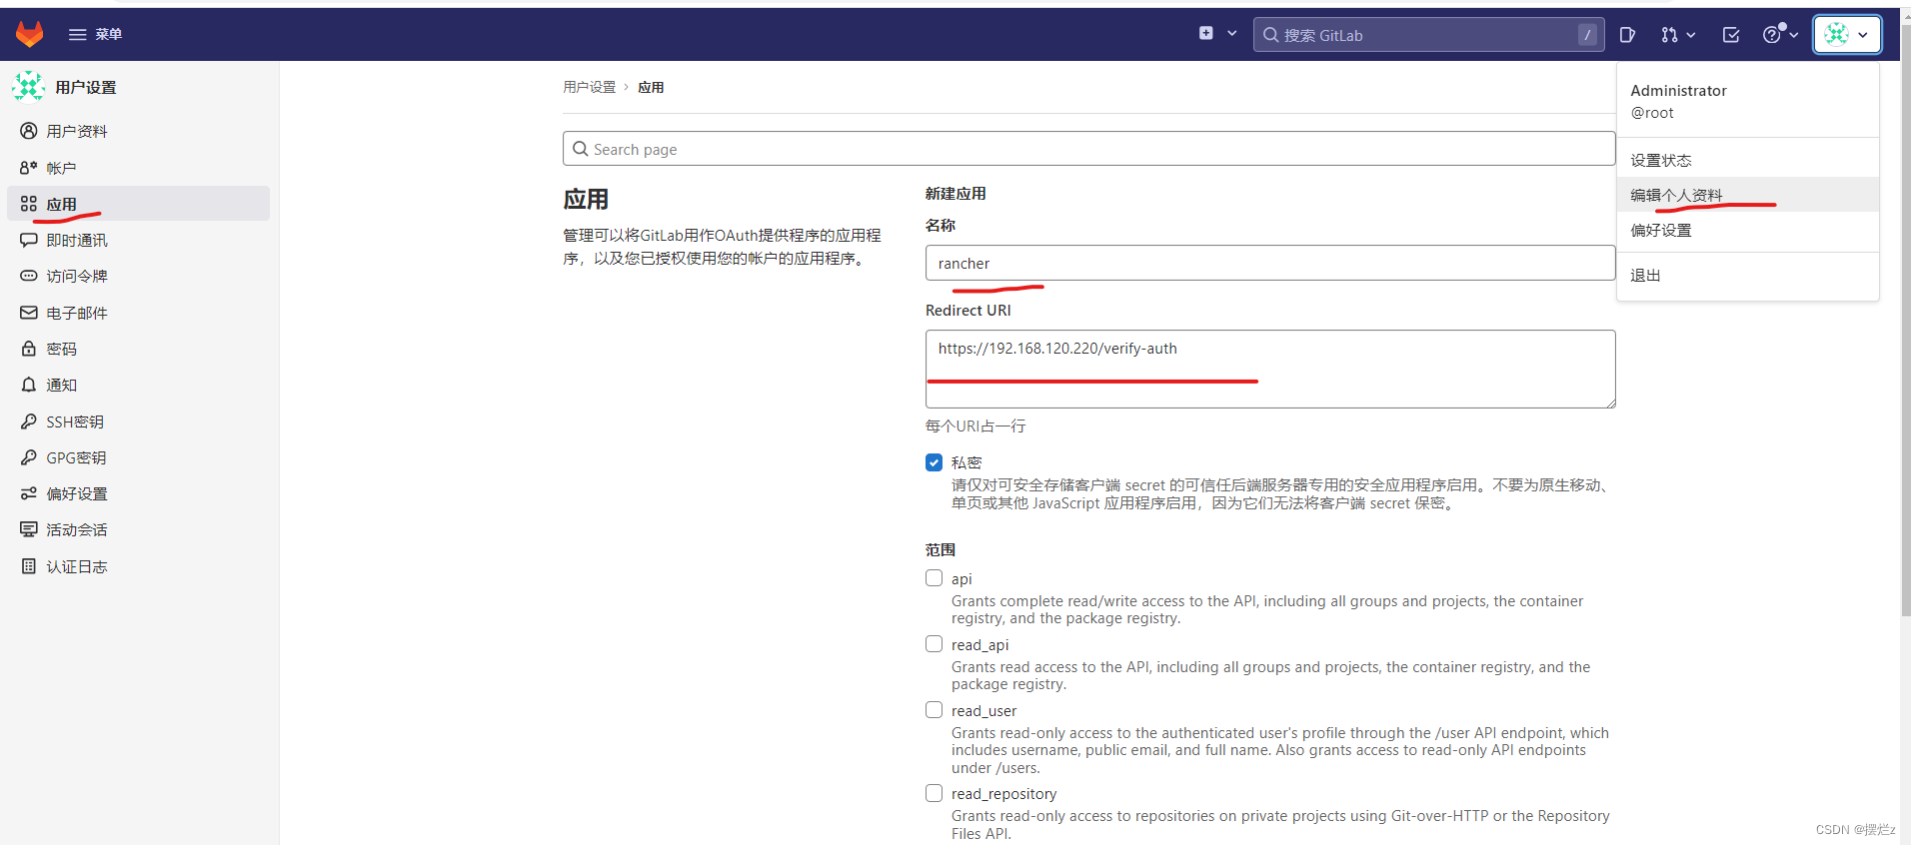Open the to-do list icon
This screenshot has height=845, width=1911.
[1731, 35]
